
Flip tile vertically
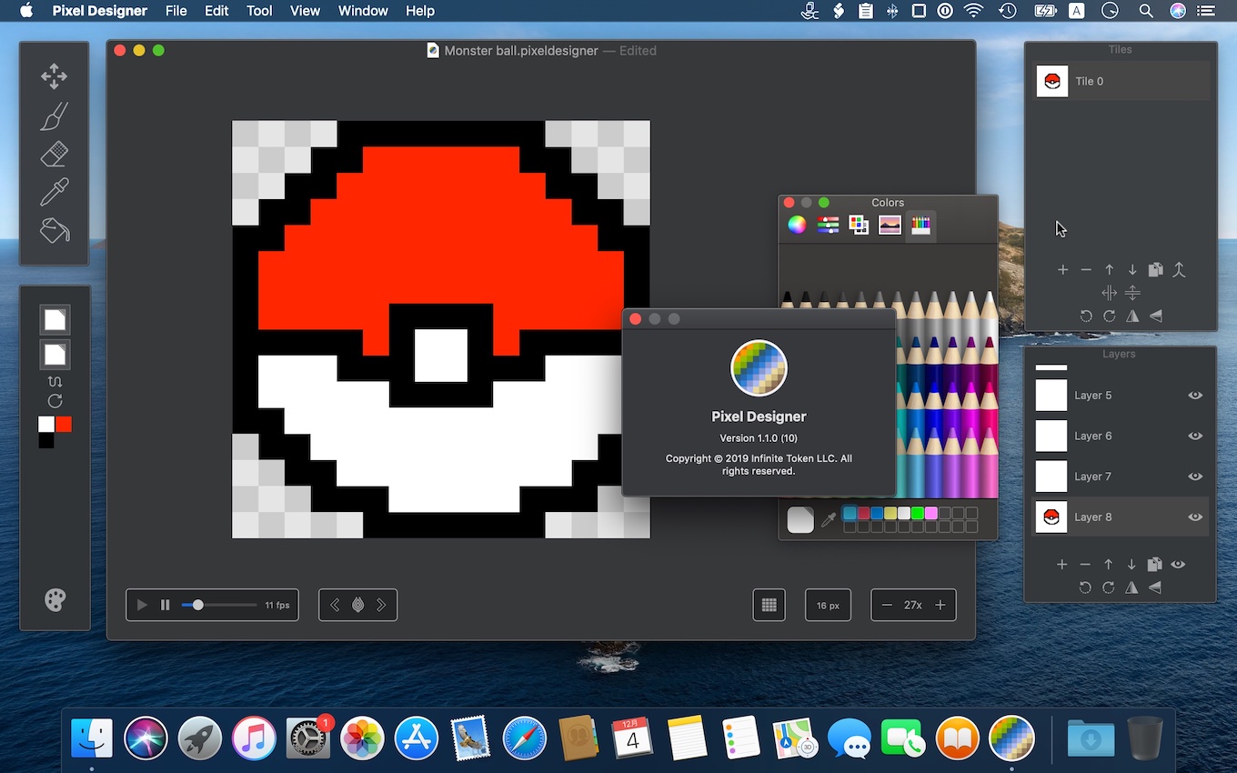pyautogui.click(x=1155, y=316)
